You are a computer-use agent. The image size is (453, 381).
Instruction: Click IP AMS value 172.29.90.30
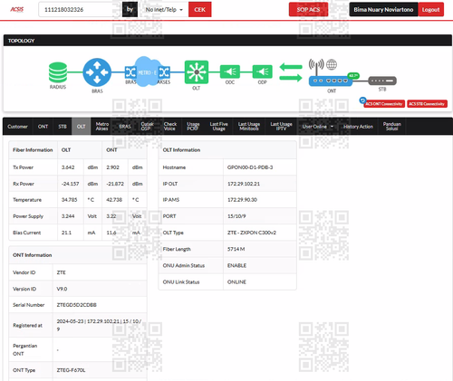coord(242,200)
